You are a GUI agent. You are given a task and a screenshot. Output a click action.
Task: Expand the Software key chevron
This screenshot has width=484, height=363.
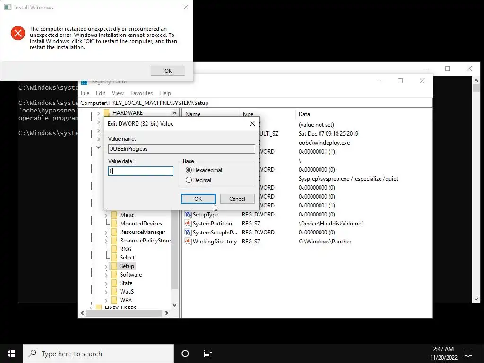pyautogui.click(x=106, y=275)
